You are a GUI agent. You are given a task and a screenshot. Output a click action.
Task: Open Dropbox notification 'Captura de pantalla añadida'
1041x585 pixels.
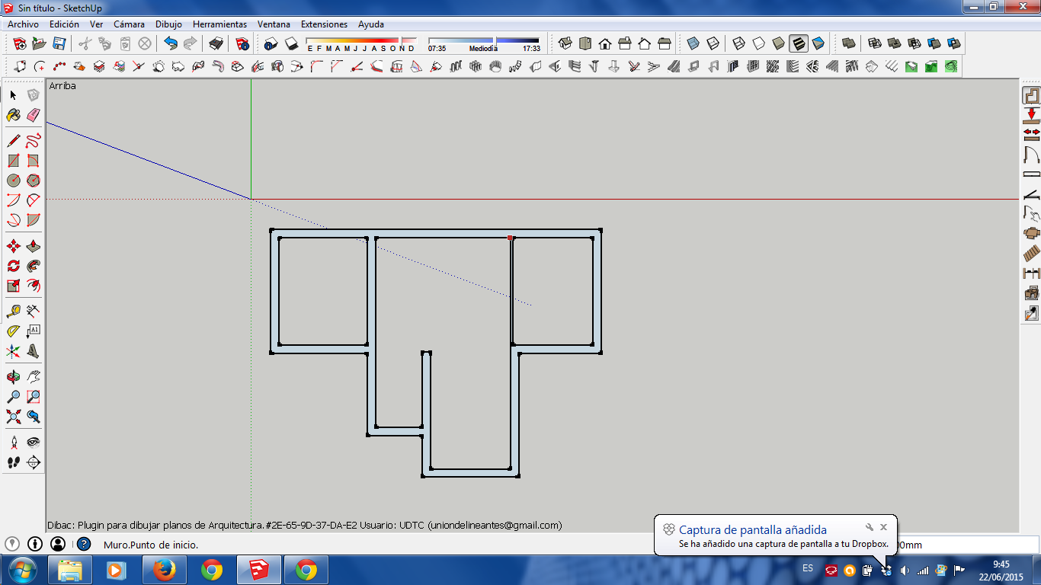point(753,529)
